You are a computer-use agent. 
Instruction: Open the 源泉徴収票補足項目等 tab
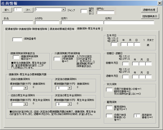tap(62, 29)
